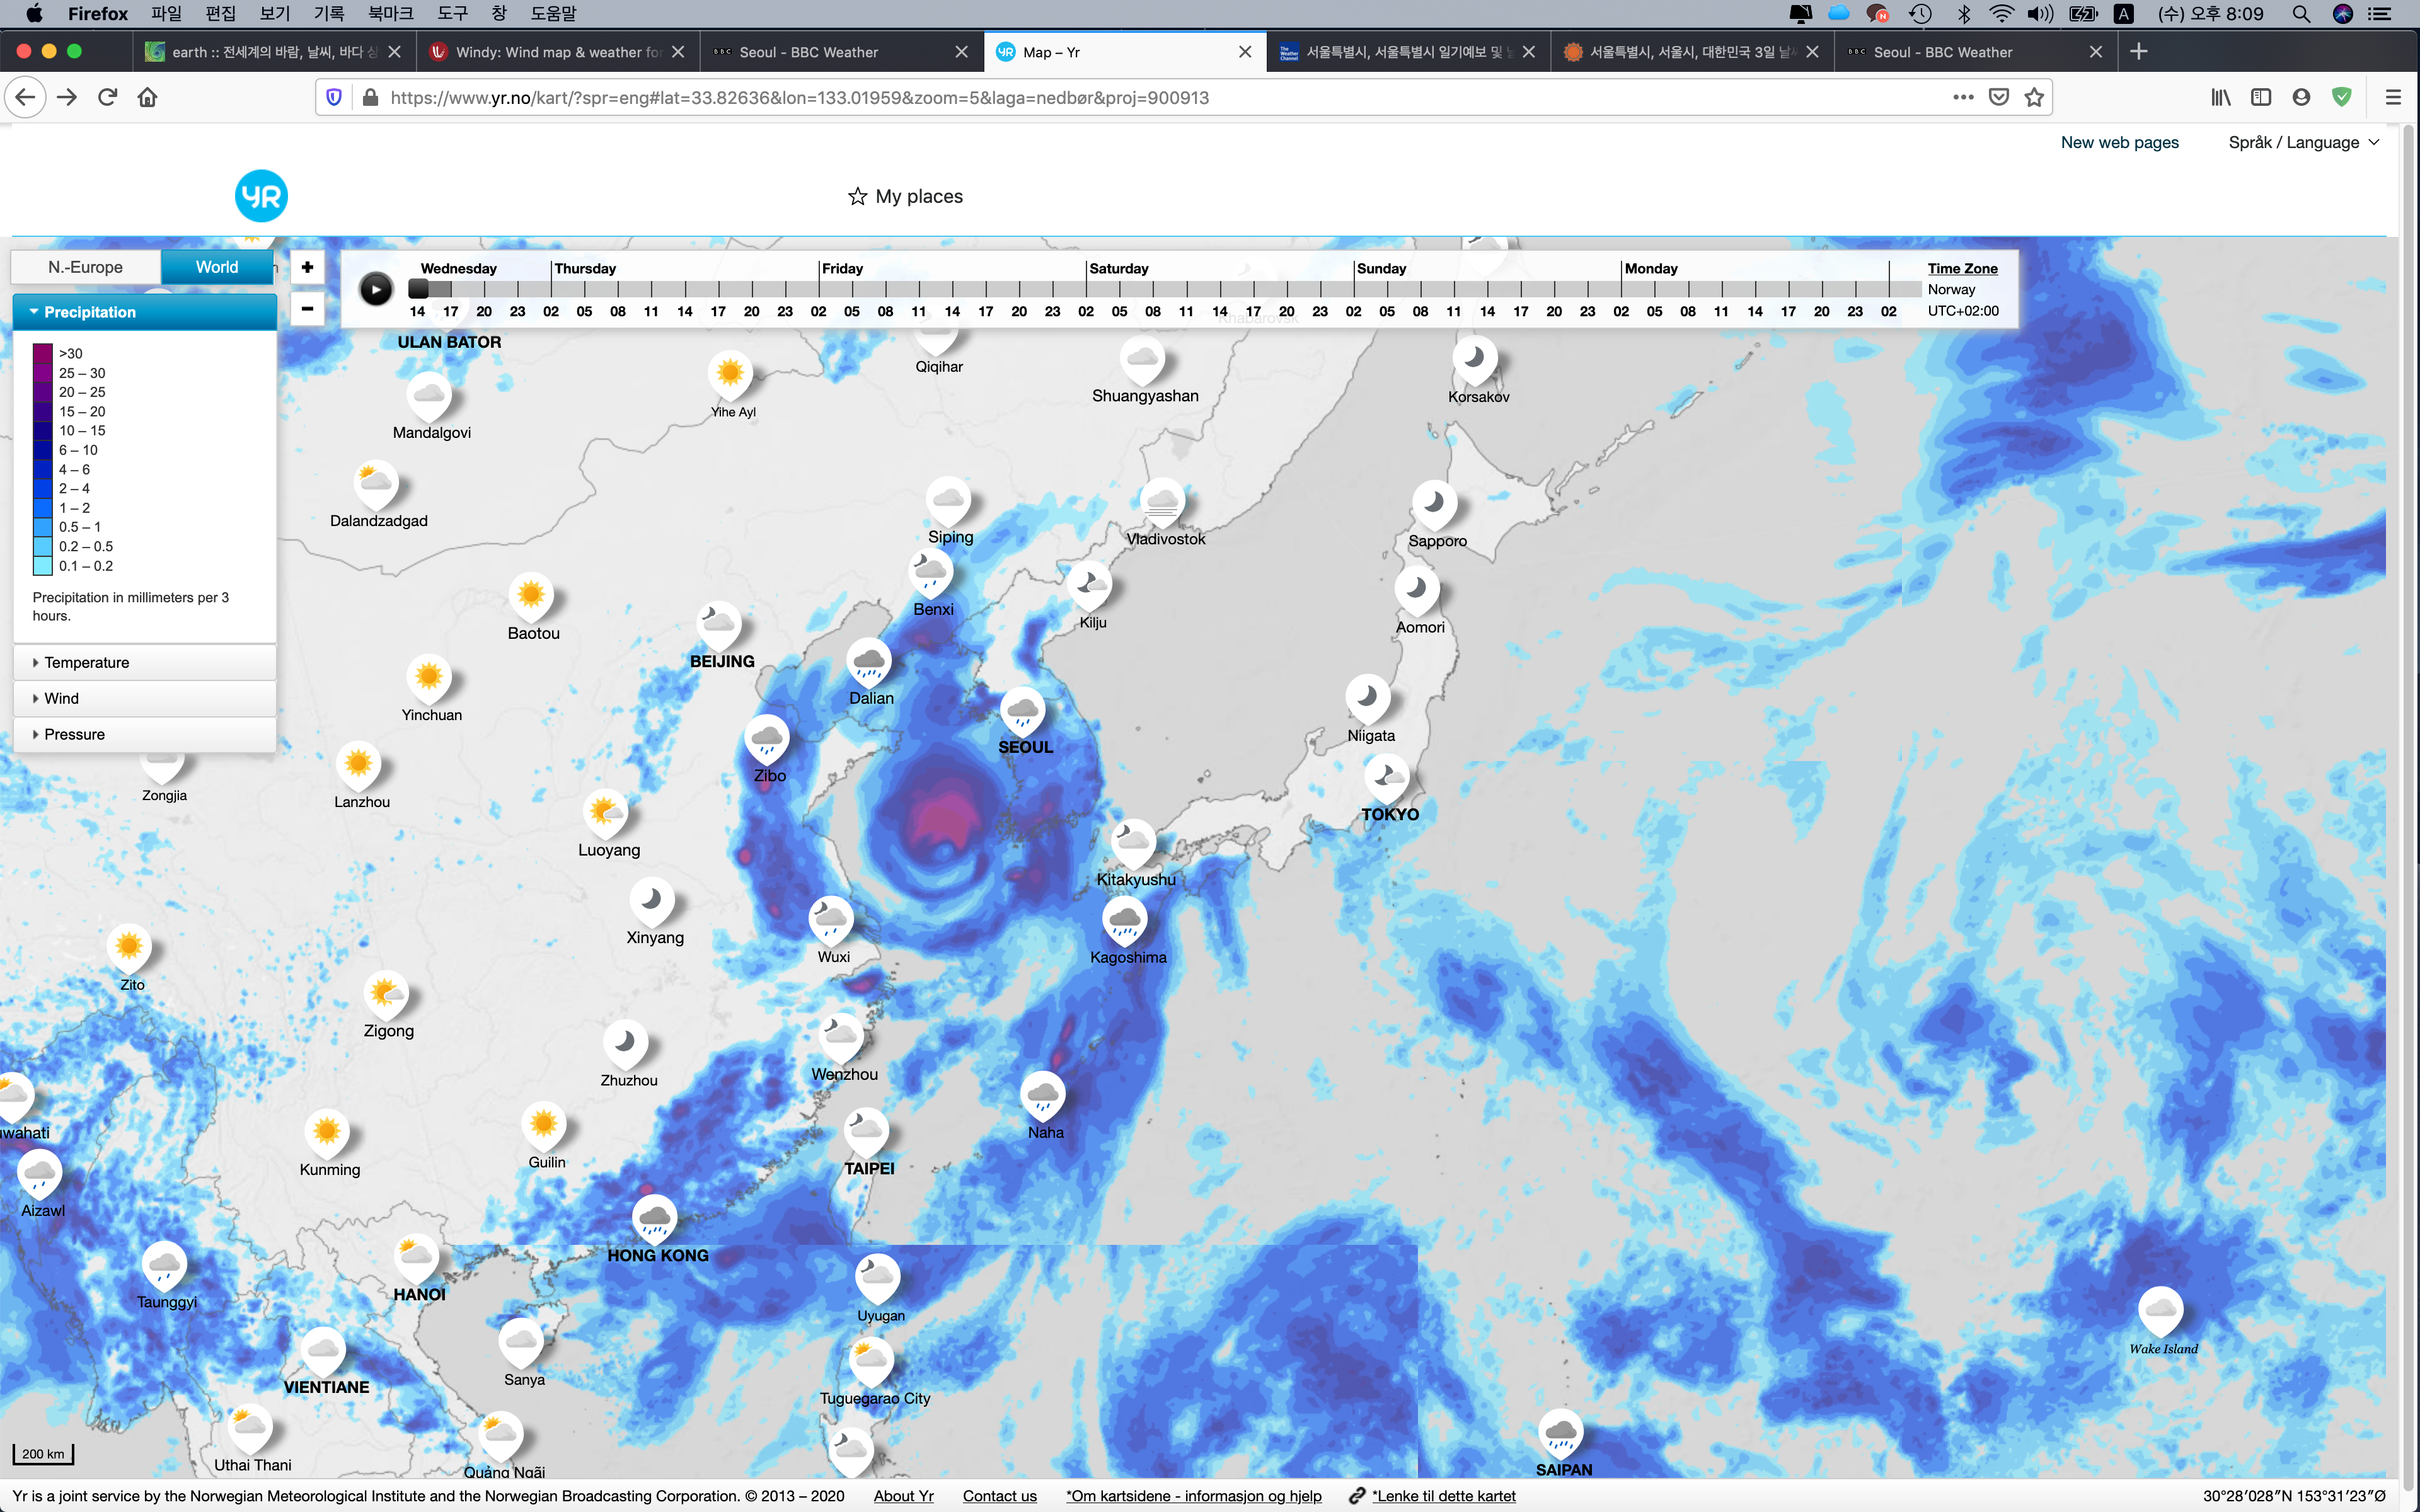The height and width of the screenshot is (1512, 2420).
Task: Select the World map view
Action: pos(217,267)
